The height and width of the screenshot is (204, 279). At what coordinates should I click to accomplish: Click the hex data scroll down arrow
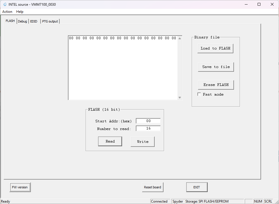[x=180, y=97]
